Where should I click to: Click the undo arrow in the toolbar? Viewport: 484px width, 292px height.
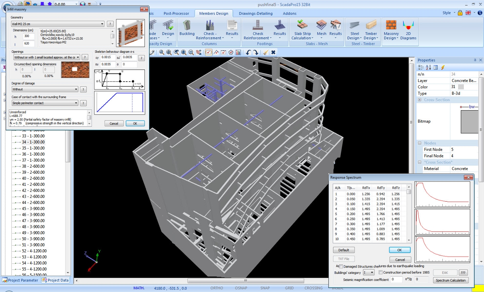click(248, 52)
